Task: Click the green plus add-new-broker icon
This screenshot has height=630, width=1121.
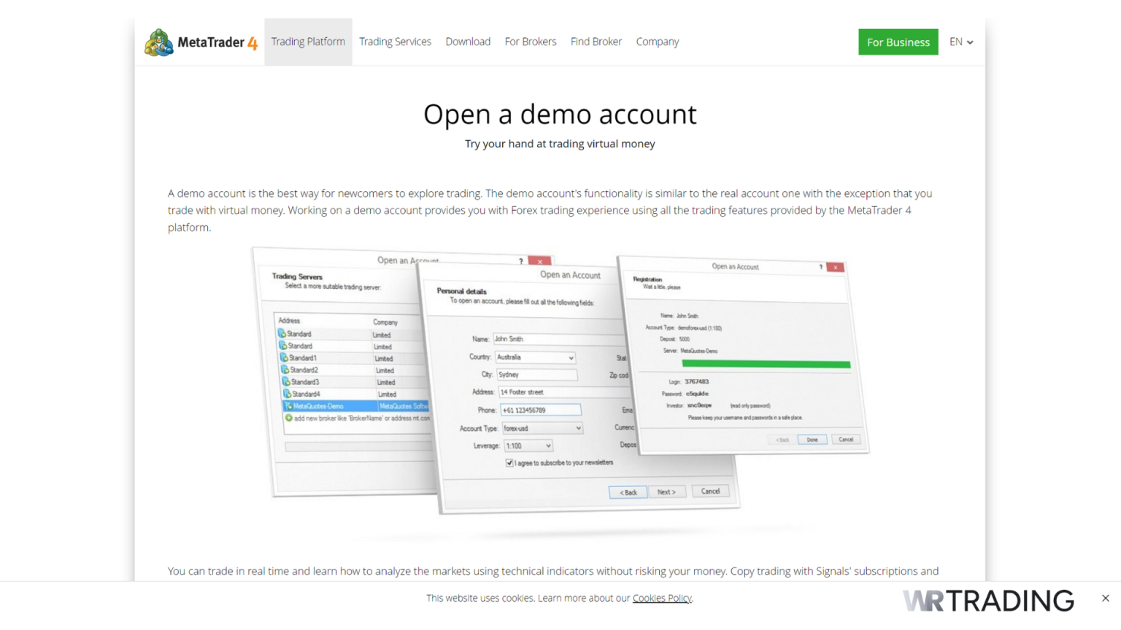Action: point(290,417)
